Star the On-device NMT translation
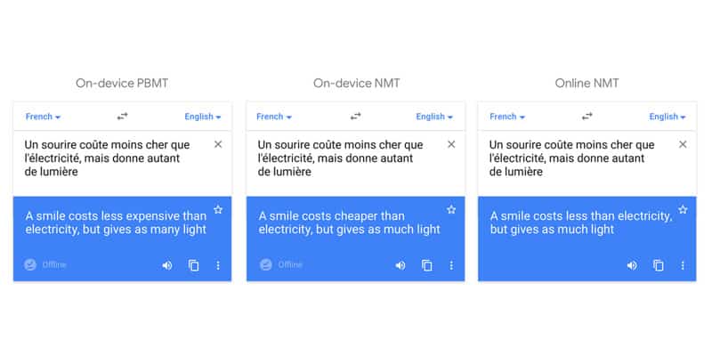This screenshot has width=712, height=356. tap(451, 210)
